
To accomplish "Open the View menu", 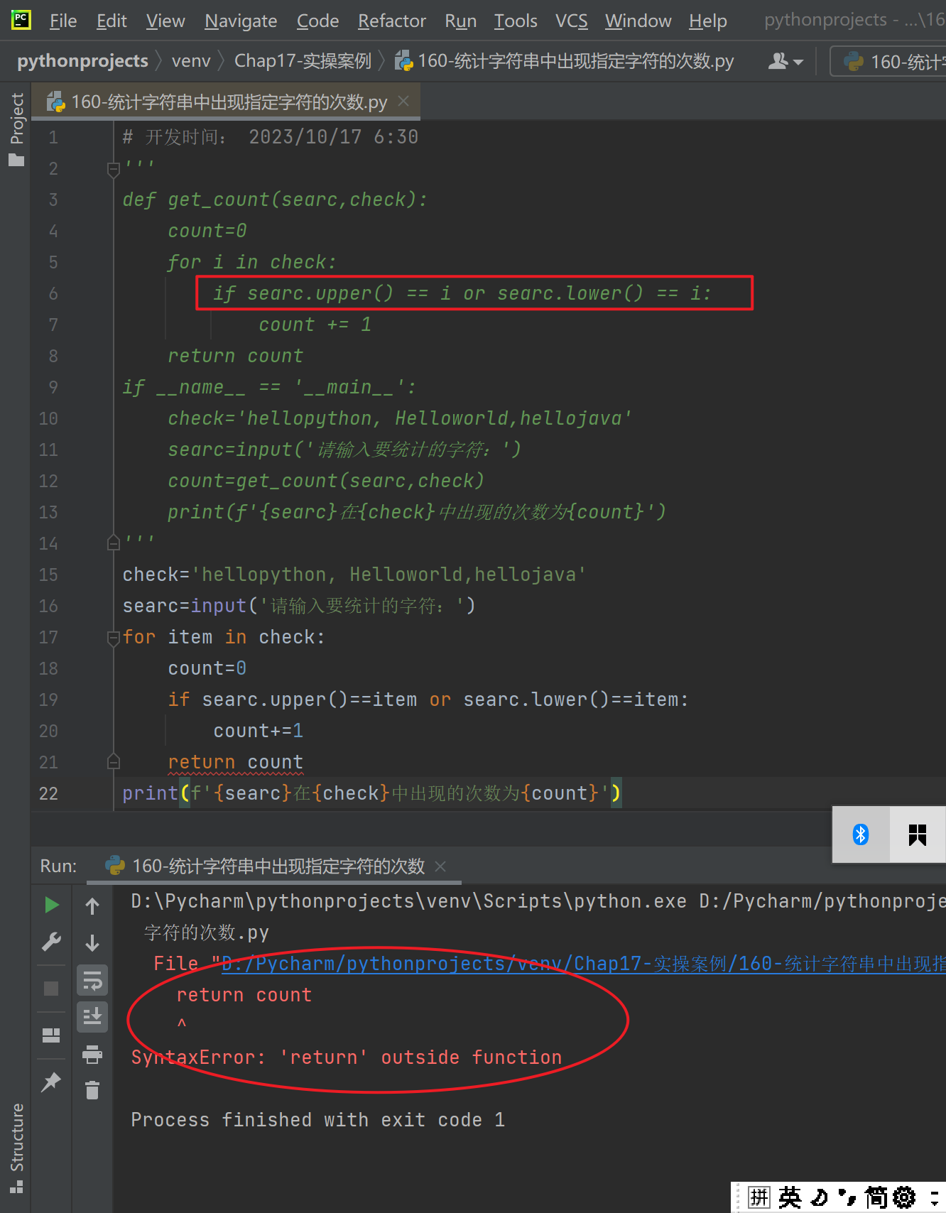I will [165, 21].
